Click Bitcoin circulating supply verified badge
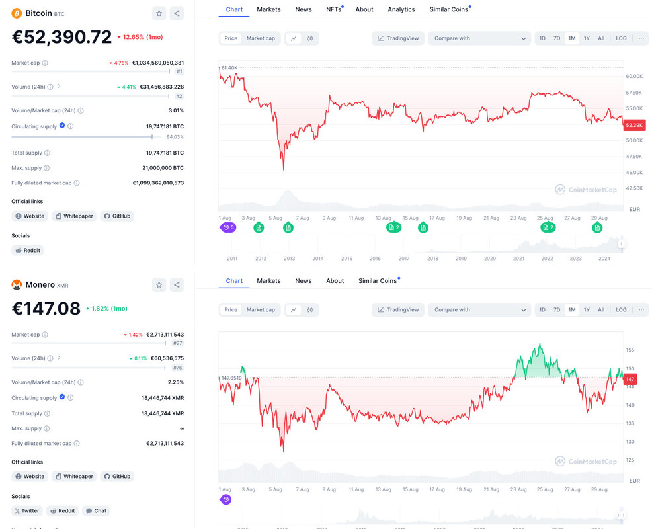This screenshot has height=529, width=652. pyautogui.click(x=62, y=125)
